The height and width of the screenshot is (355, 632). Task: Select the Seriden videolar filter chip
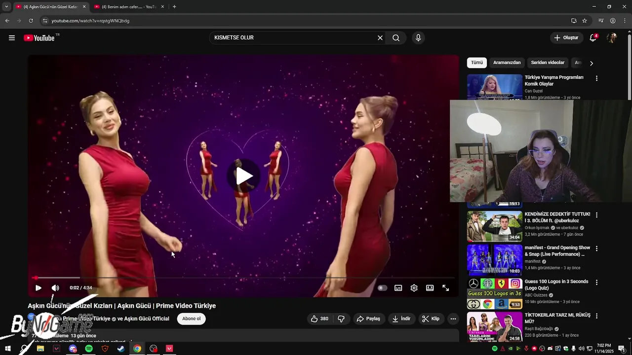pos(548,63)
